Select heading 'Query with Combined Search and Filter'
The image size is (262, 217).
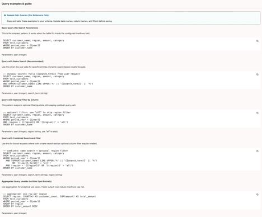(x=21, y=138)
